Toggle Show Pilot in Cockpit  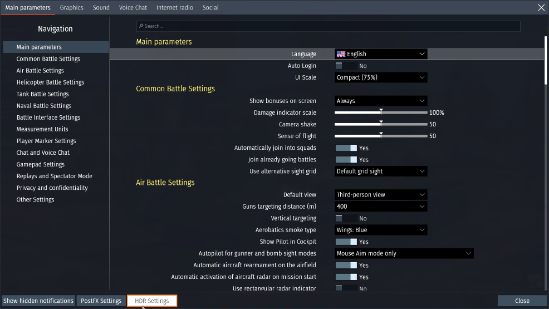tap(346, 242)
